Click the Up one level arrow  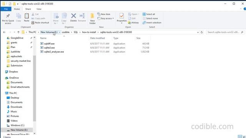point(18,32)
